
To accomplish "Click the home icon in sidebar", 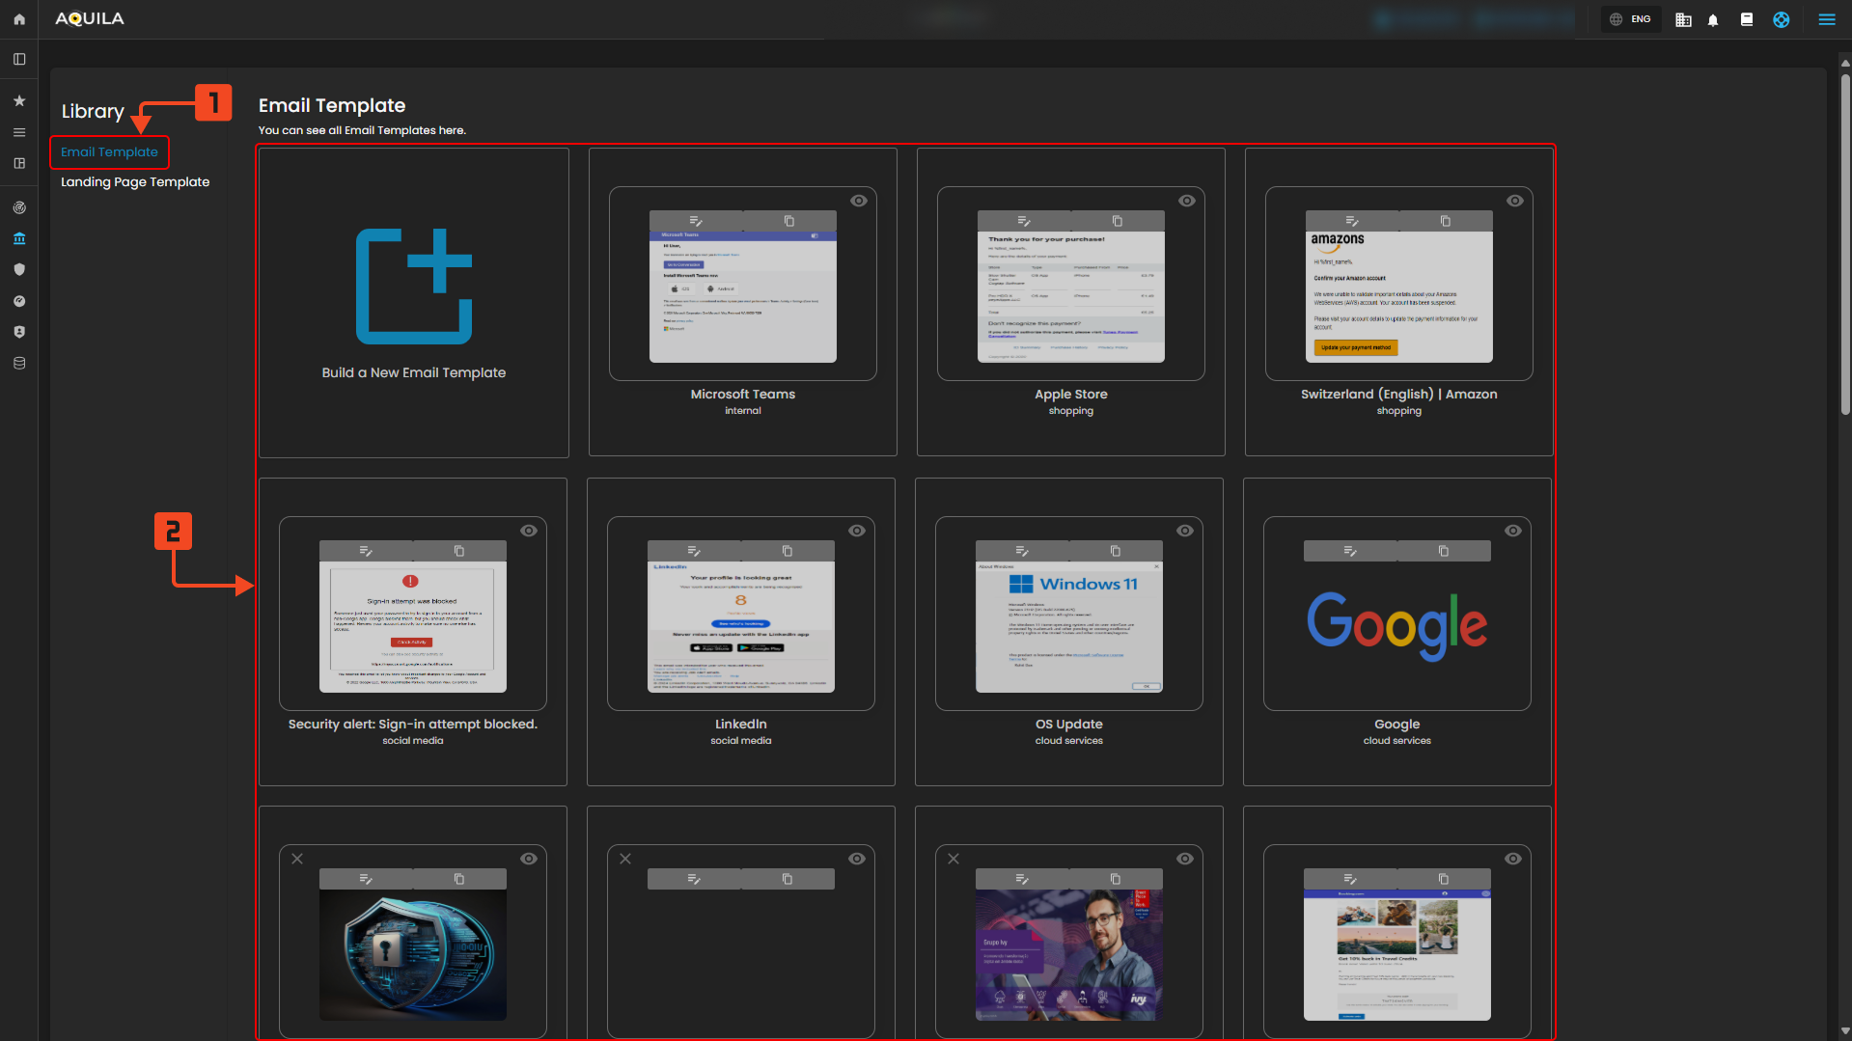I will [19, 19].
